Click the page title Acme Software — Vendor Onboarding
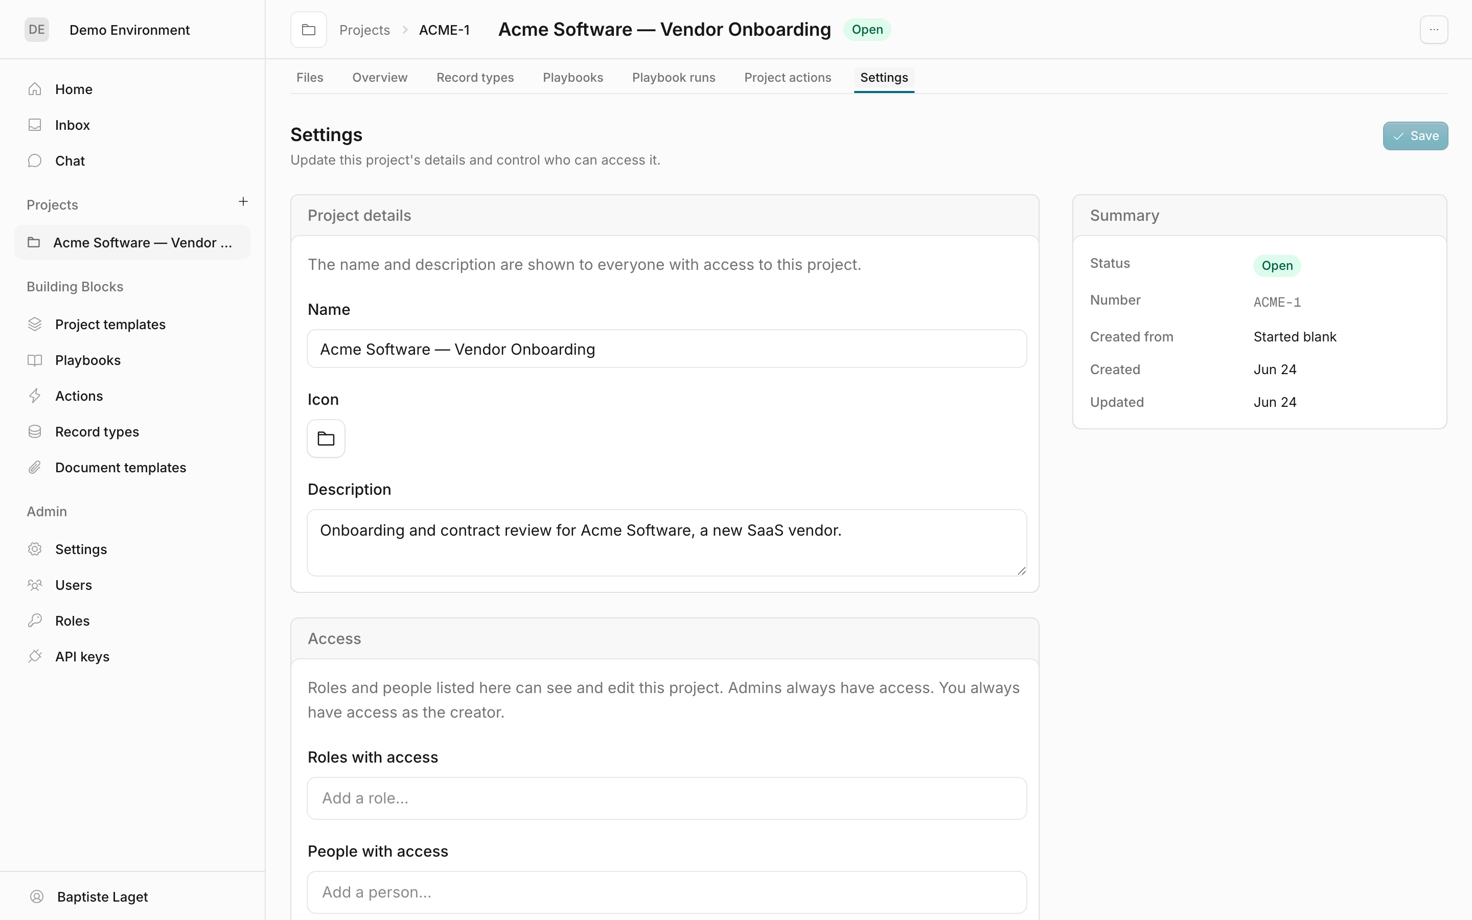The height and width of the screenshot is (920, 1472). [x=664, y=29]
